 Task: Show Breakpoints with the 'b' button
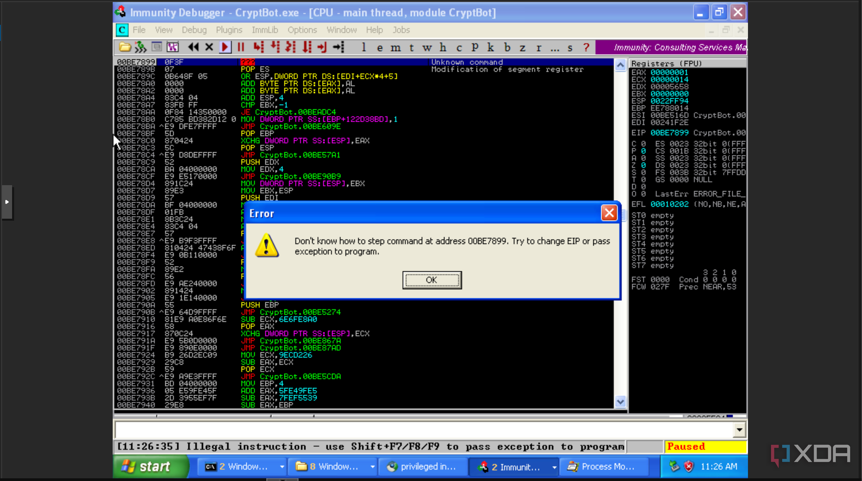[507, 47]
